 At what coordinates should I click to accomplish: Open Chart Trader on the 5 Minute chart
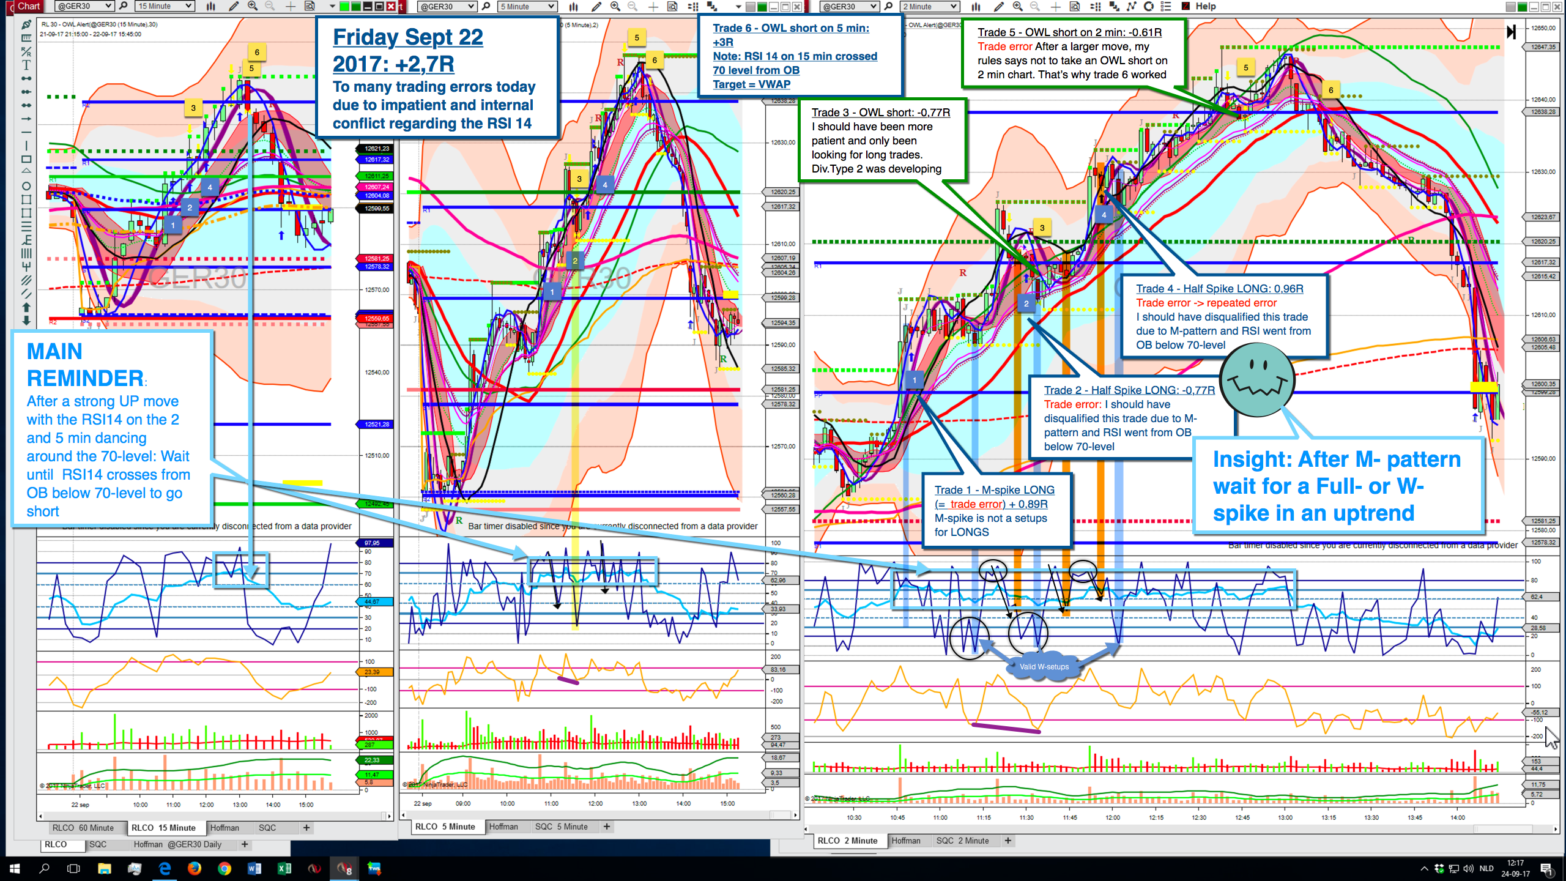(x=692, y=6)
